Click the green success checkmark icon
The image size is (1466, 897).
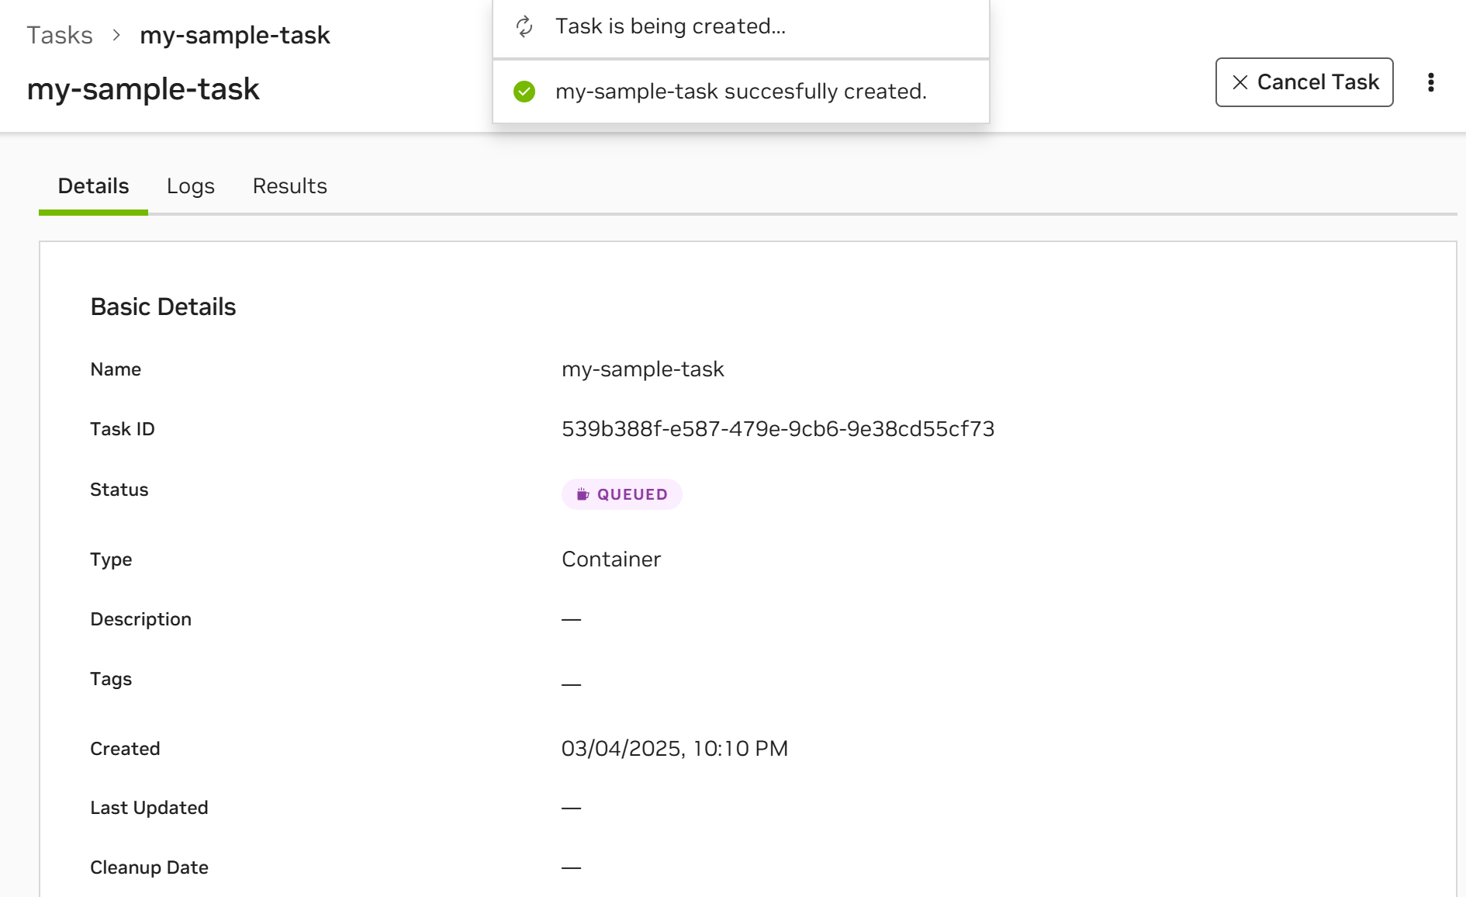click(524, 92)
